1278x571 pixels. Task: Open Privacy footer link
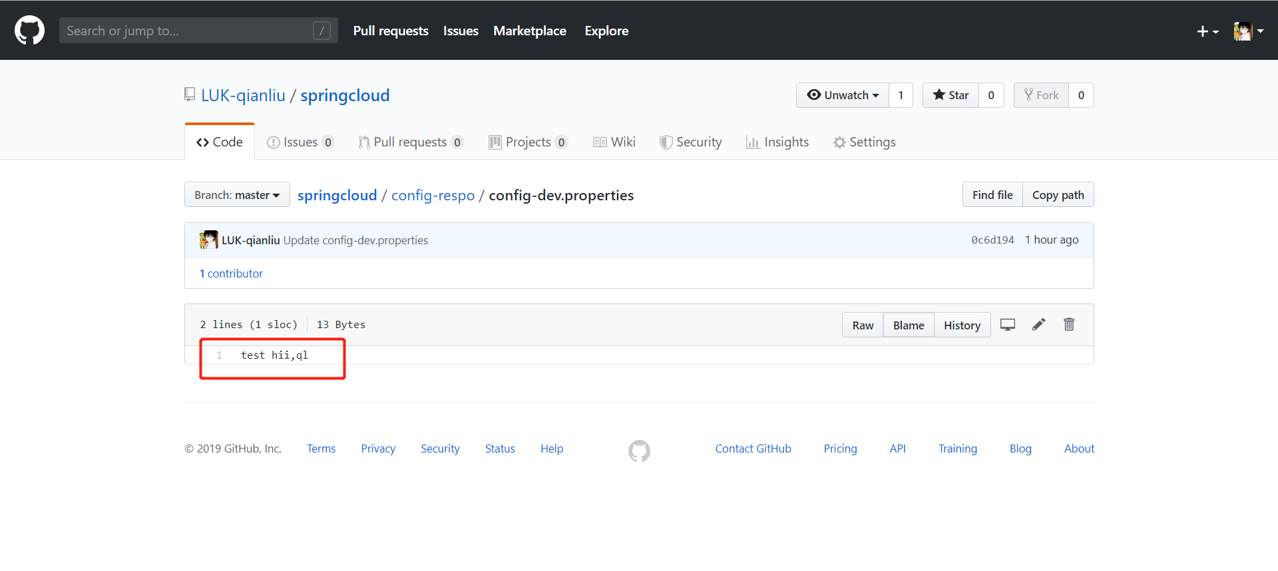coord(378,449)
